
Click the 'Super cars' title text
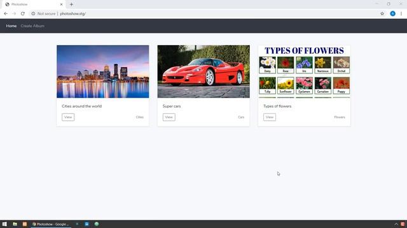pyautogui.click(x=172, y=106)
